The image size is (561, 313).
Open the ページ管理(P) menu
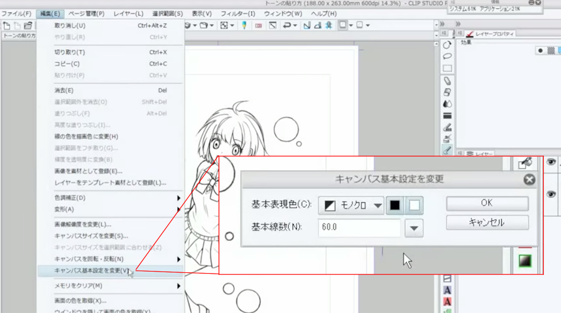[86, 14]
